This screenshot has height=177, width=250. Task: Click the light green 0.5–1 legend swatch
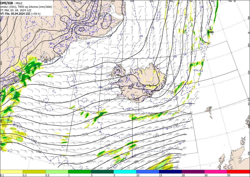click(57, 172)
